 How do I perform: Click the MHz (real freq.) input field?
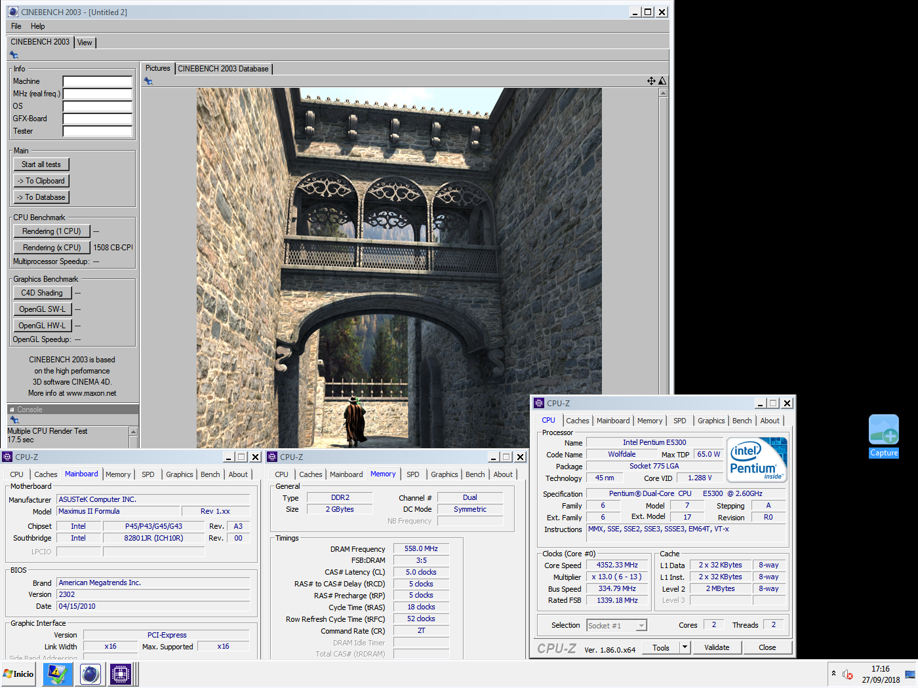point(97,94)
